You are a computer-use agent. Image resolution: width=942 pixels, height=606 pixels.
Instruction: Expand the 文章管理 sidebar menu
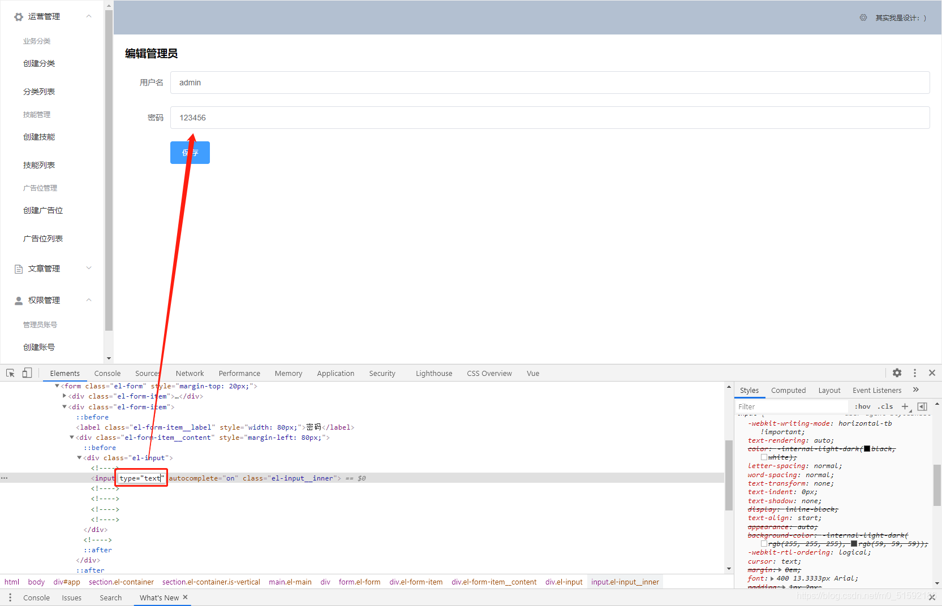(x=89, y=269)
